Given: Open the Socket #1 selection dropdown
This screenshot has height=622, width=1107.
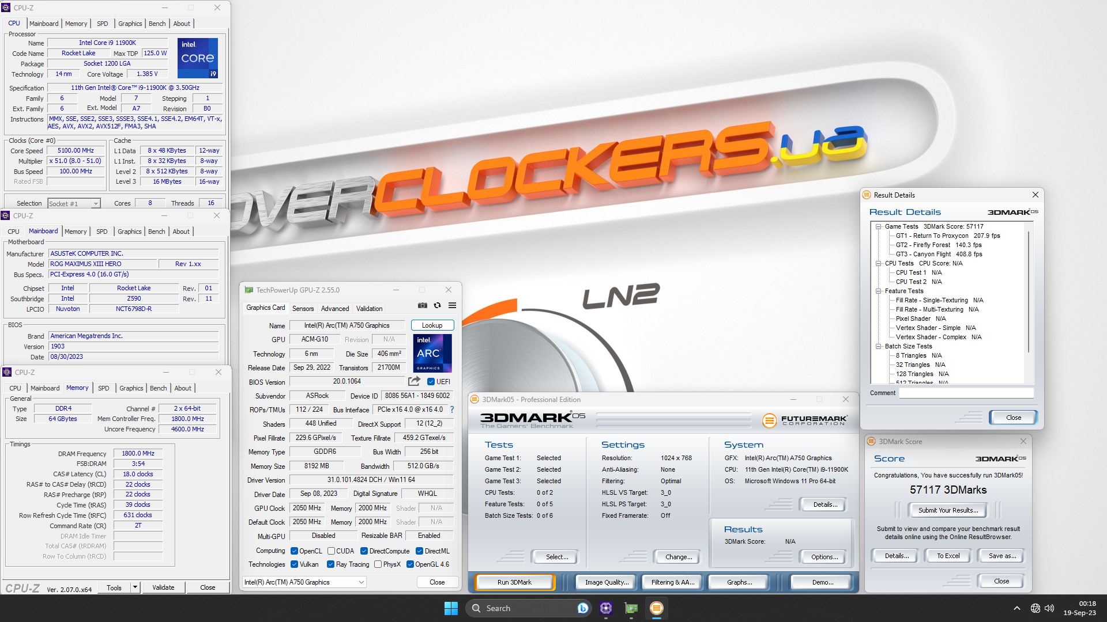Looking at the screenshot, I should click(x=74, y=203).
